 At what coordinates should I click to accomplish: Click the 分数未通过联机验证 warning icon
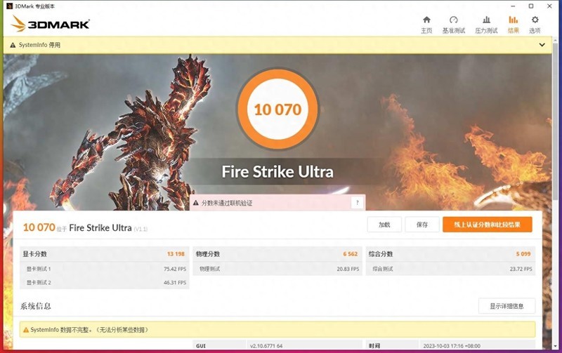(x=196, y=203)
